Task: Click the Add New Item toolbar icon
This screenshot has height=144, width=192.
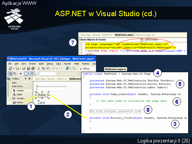Action: 17,68
